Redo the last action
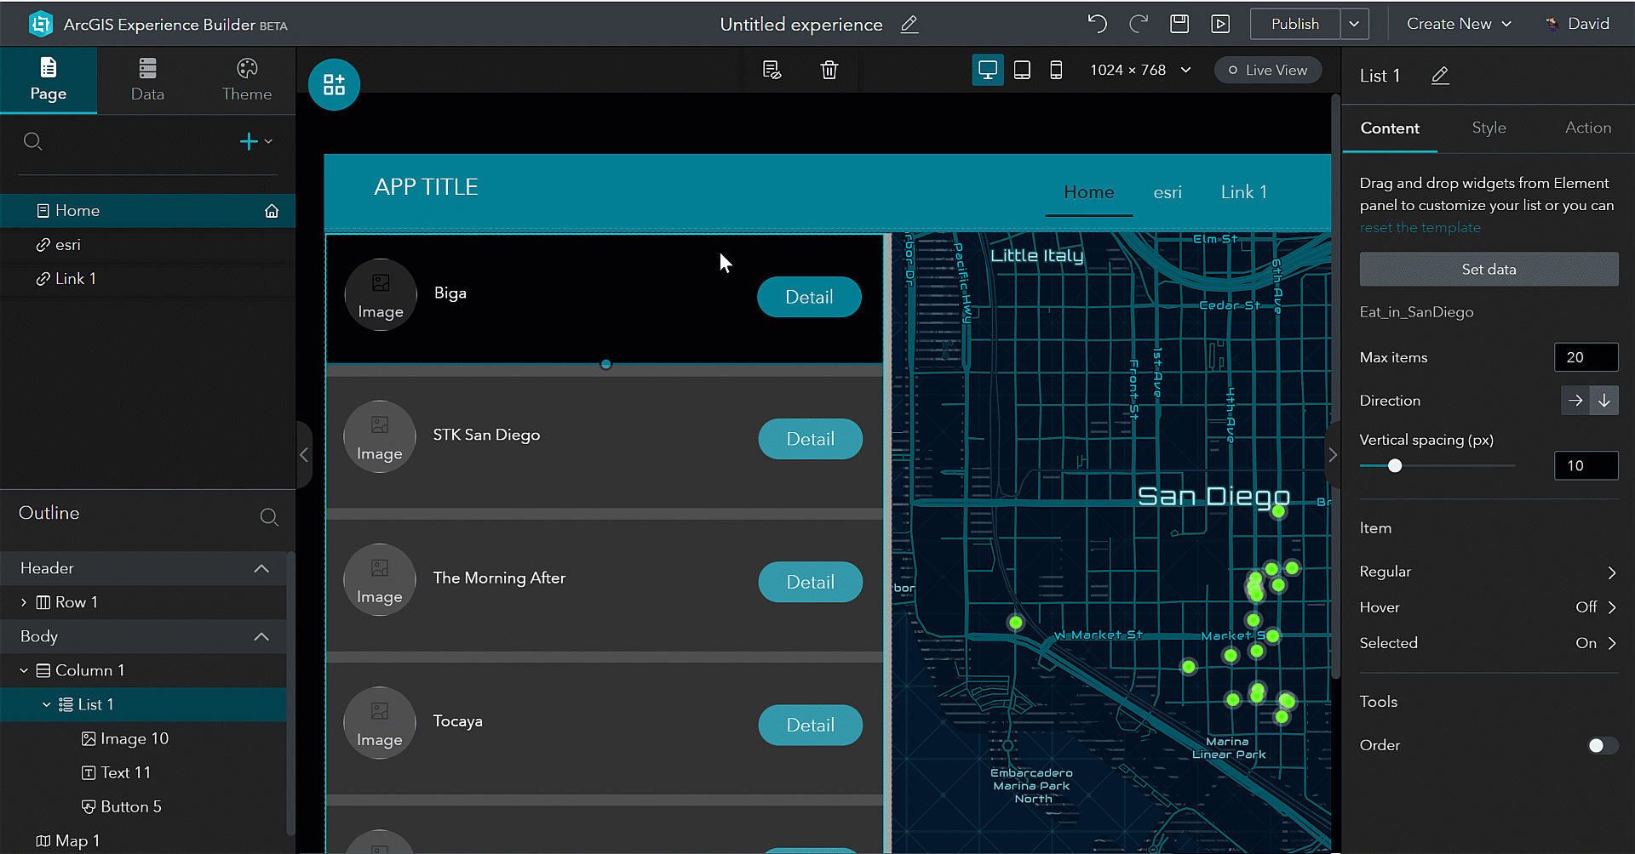 (x=1139, y=24)
